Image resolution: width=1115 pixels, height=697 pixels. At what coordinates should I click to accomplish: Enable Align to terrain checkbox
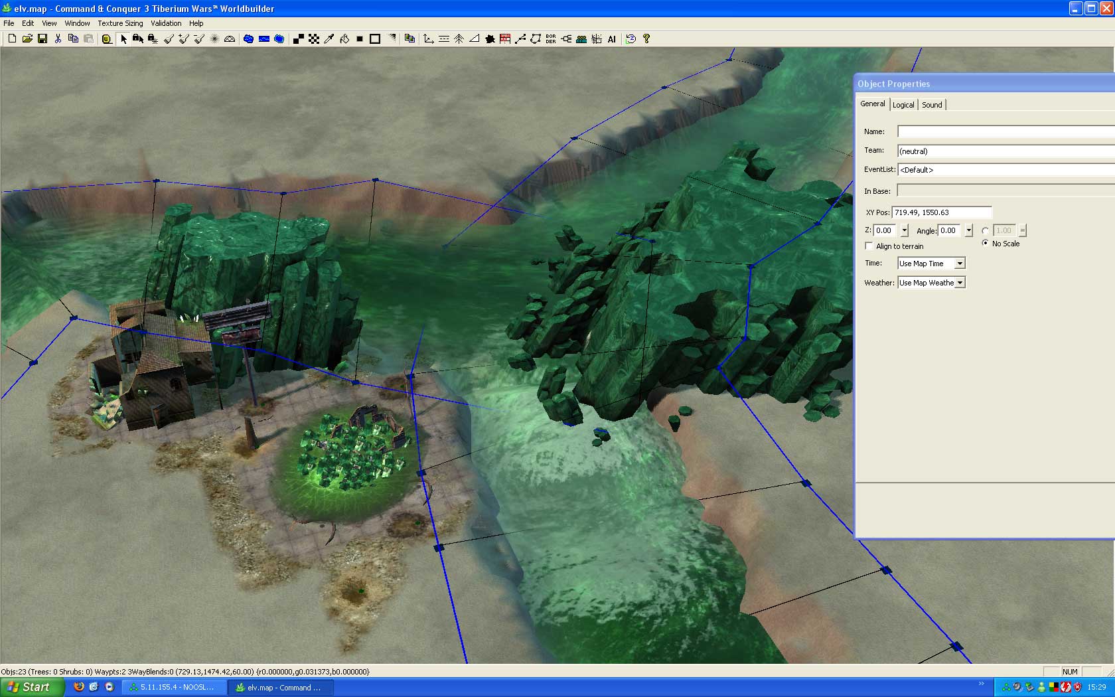(x=869, y=246)
